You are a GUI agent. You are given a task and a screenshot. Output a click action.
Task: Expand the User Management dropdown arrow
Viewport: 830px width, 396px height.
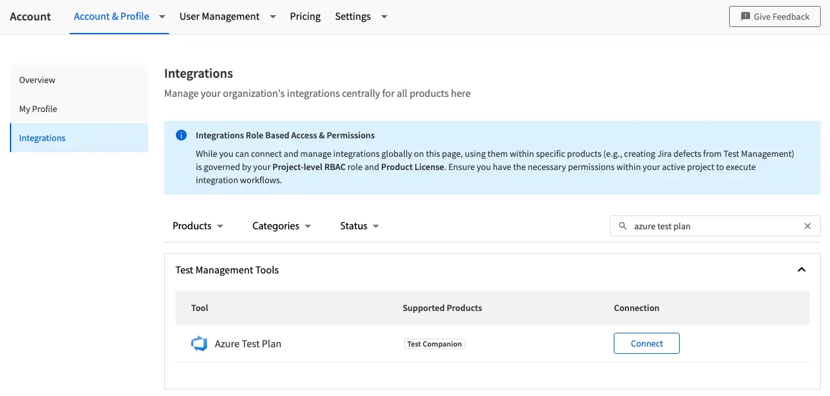[272, 16]
